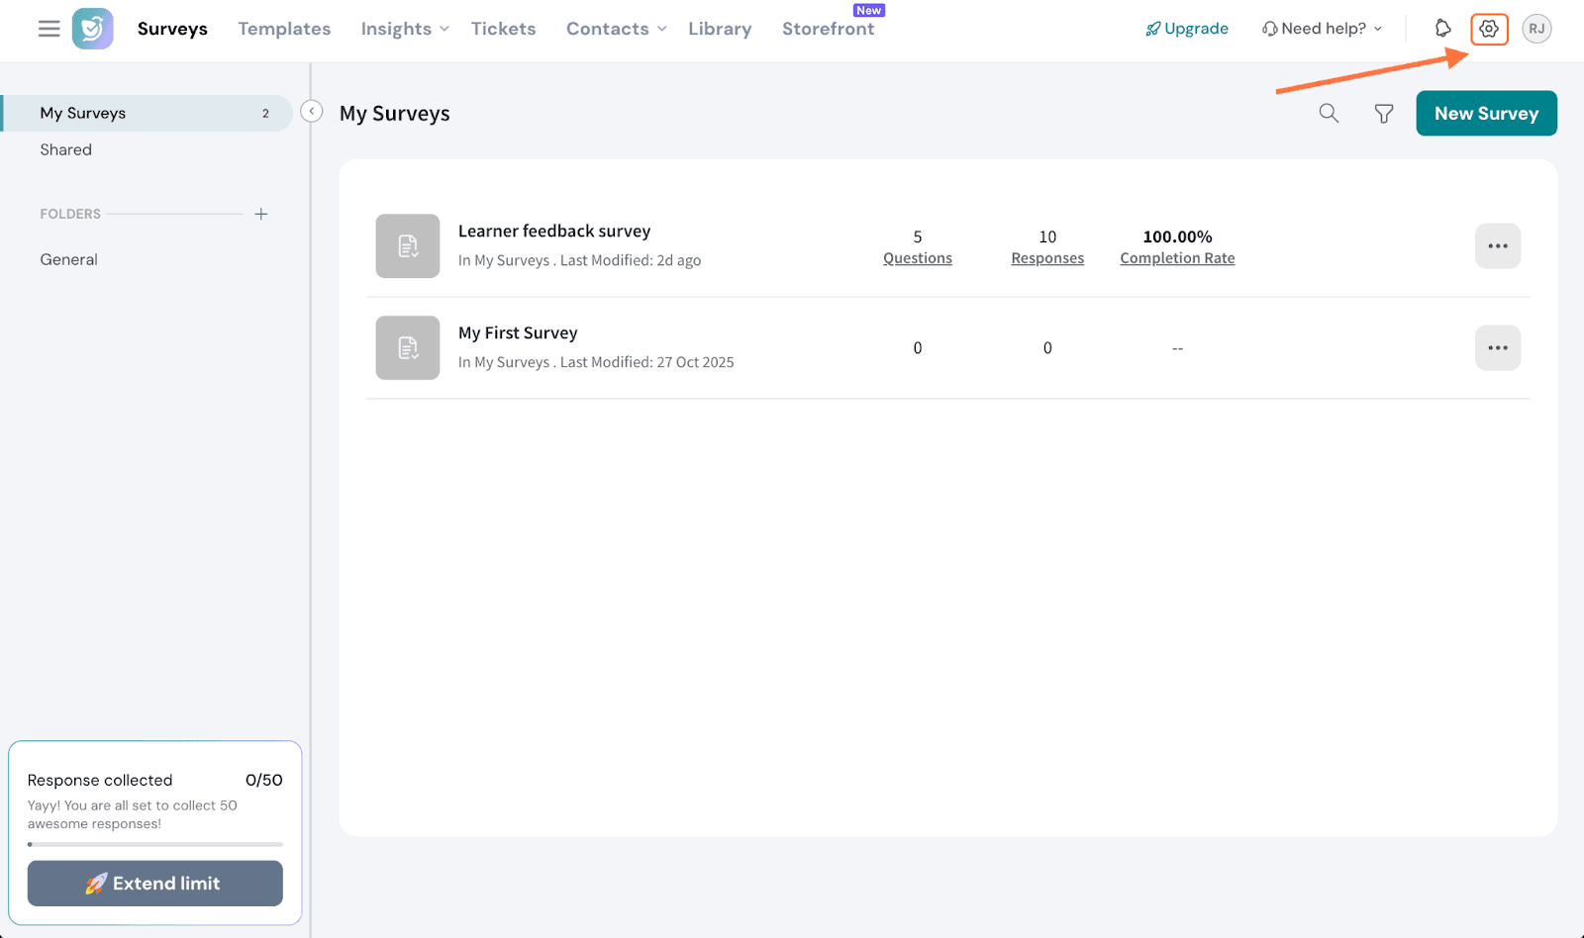Expand the Insights dropdown menu
Image resolution: width=1584 pixels, height=938 pixels.
(404, 29)
